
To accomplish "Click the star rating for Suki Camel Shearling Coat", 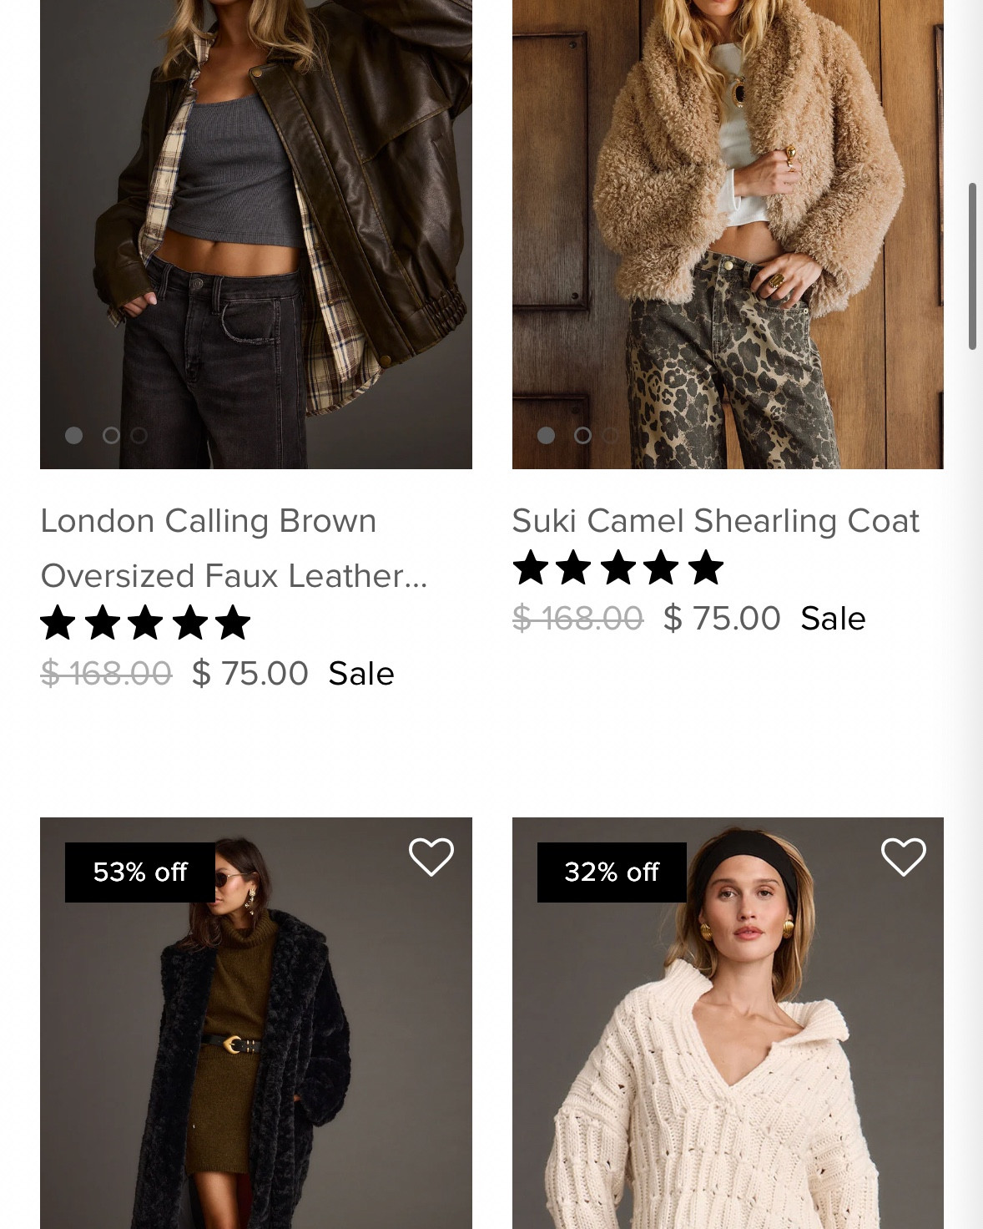I will [x=618, y=569].
